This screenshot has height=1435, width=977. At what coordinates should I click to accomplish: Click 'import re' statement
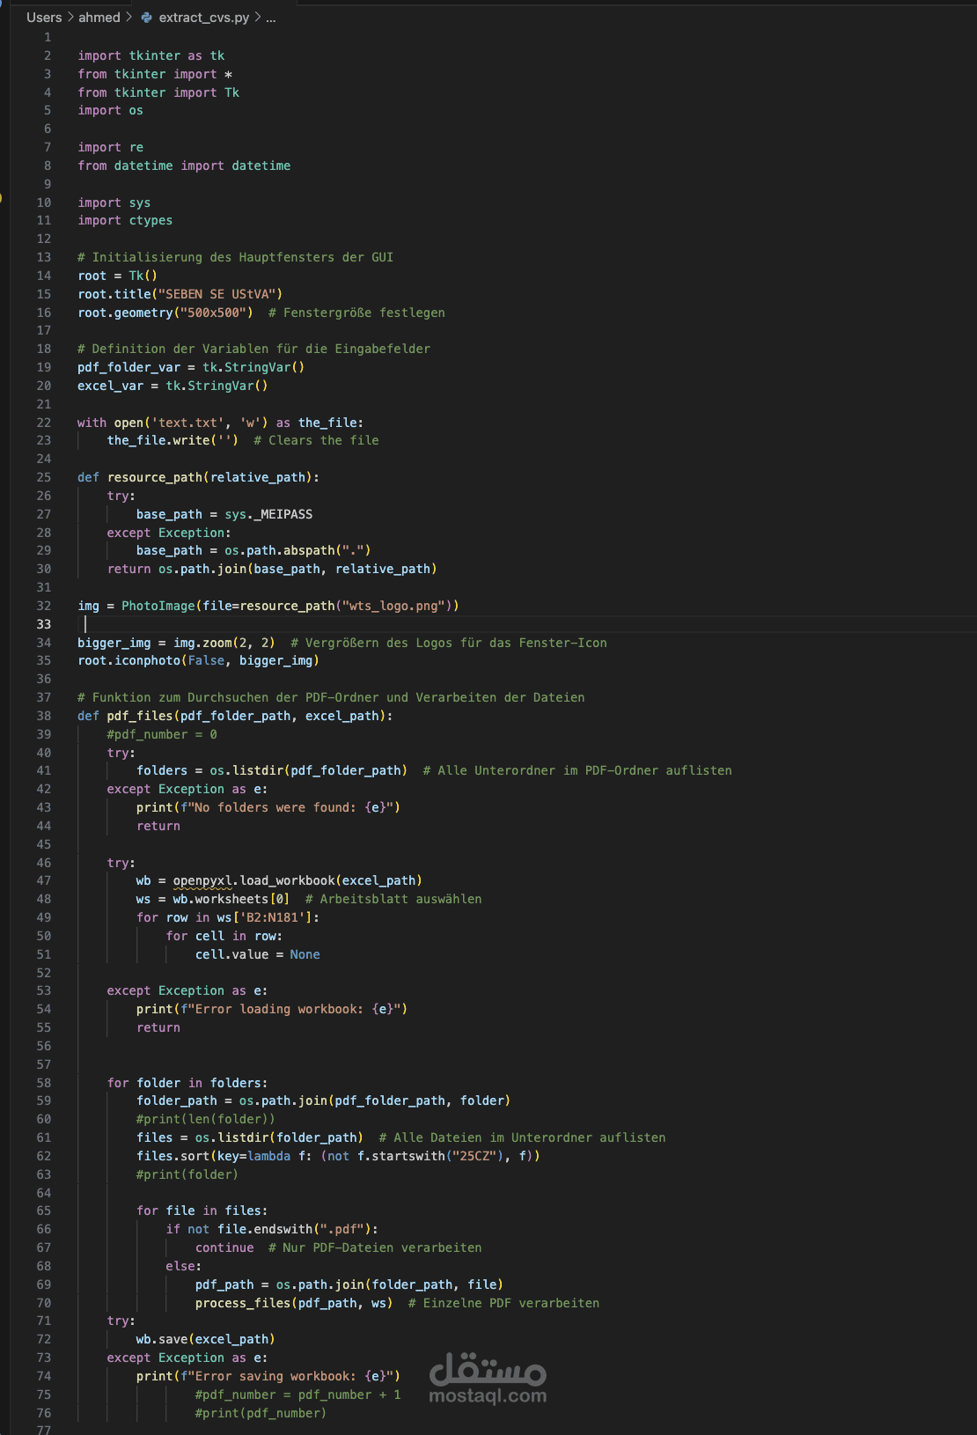110,147
